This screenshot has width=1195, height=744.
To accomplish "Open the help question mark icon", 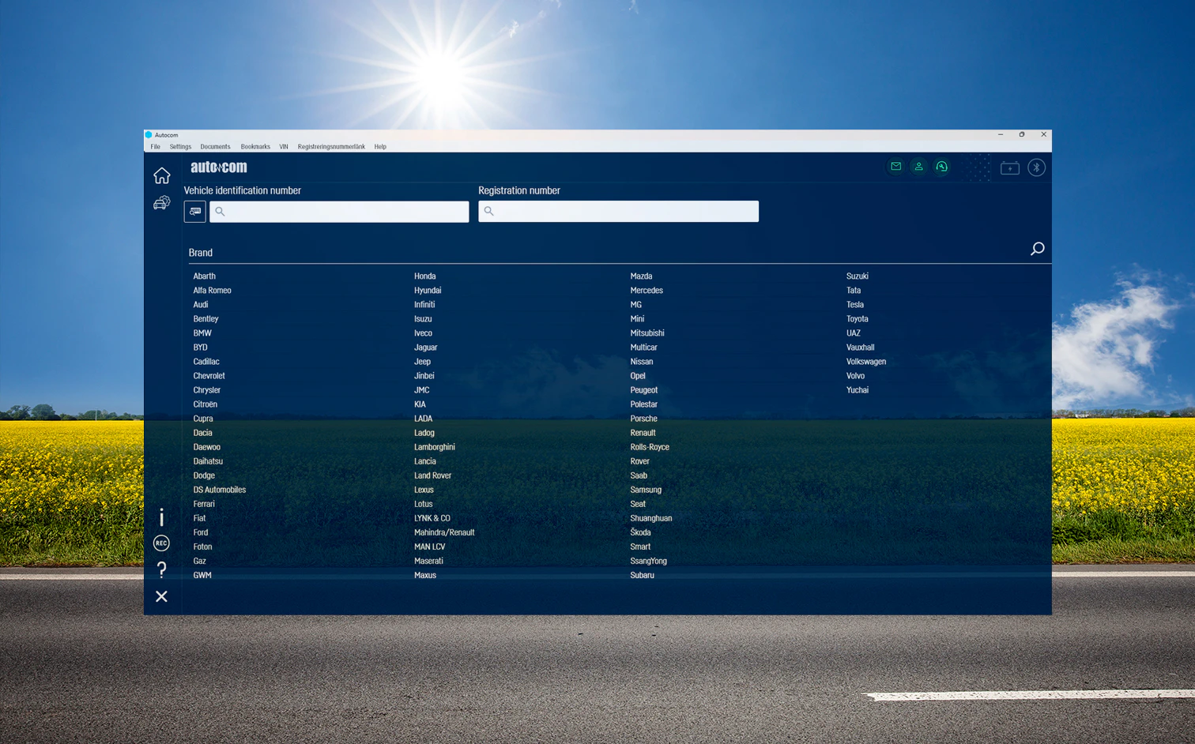I will click(161, 569).
